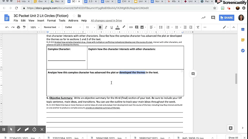Select the Screencastify pointer tool
The image size is (248, 139).
(x=11, y=129)
